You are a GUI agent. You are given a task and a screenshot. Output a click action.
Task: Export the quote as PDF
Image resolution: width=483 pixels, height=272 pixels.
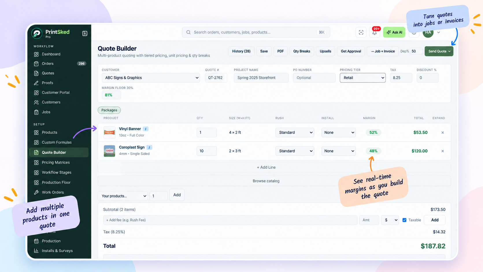[x=280, y=51]
